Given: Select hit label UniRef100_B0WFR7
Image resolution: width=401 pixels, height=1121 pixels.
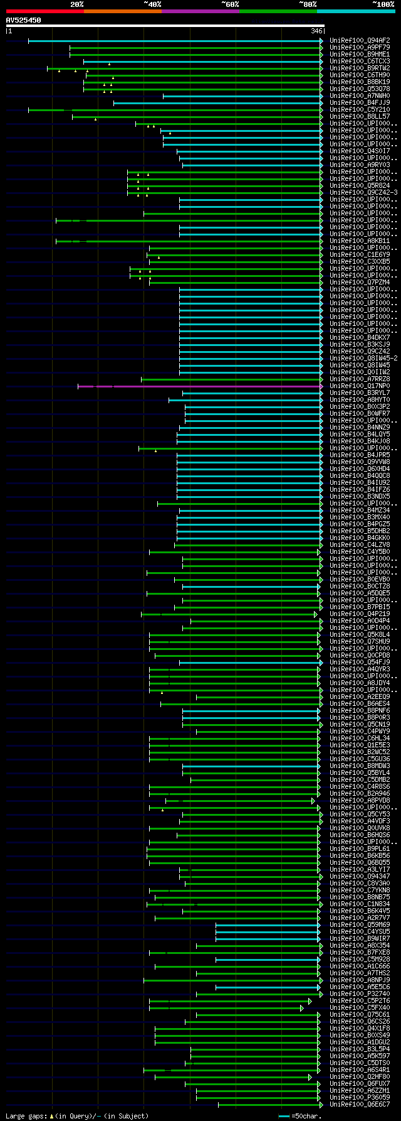Looking at the screenshot, I should coord(360,414).
